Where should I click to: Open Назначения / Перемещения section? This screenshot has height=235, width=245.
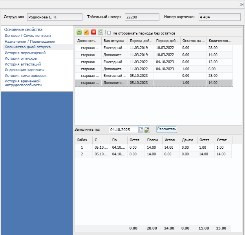[30, 41]
